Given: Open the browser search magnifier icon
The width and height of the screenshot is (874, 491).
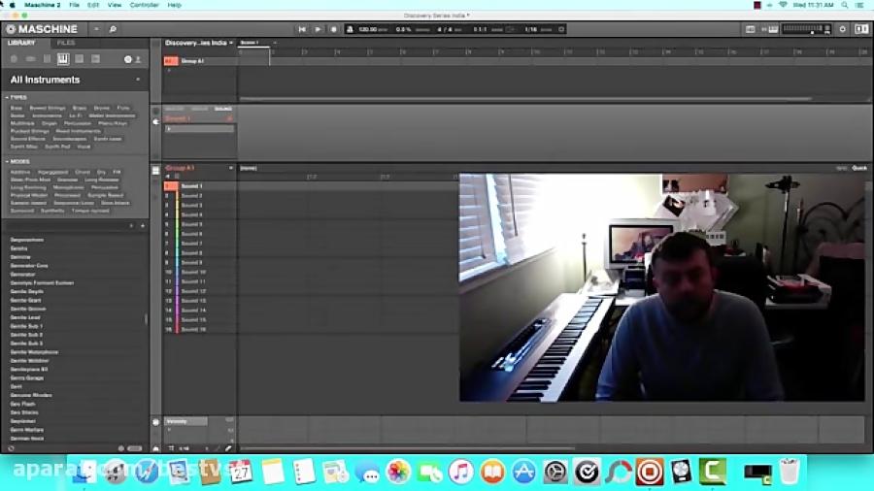Looking at the screenshot, I should click(113, 29).
